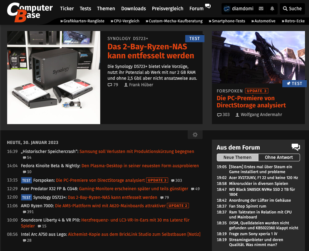This screenshot has height=251, width=309.
Task: Click the comment count 79 under Synology teaser
Action: point(113,85)
